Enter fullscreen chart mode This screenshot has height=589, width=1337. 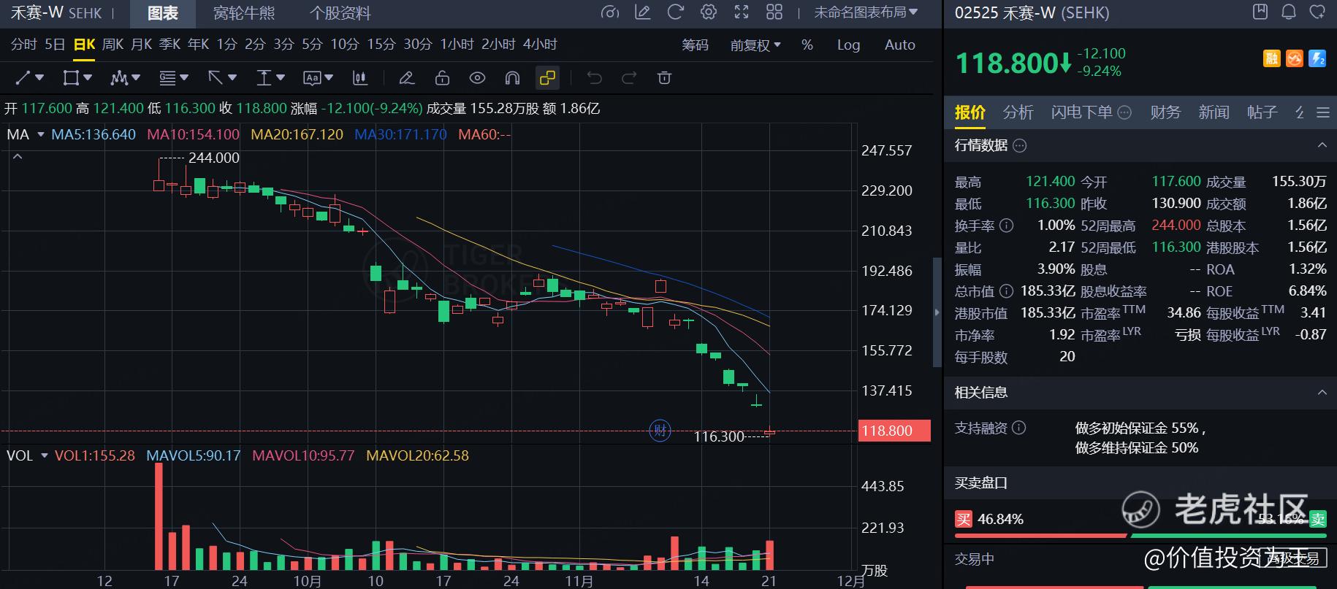coord(741,12)
